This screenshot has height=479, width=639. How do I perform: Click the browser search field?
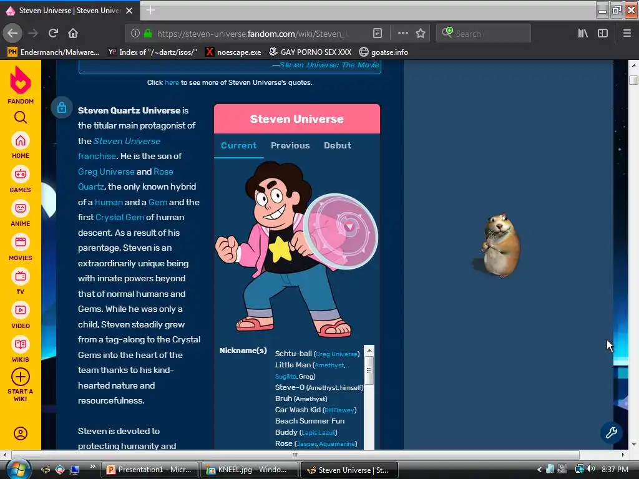484,34
